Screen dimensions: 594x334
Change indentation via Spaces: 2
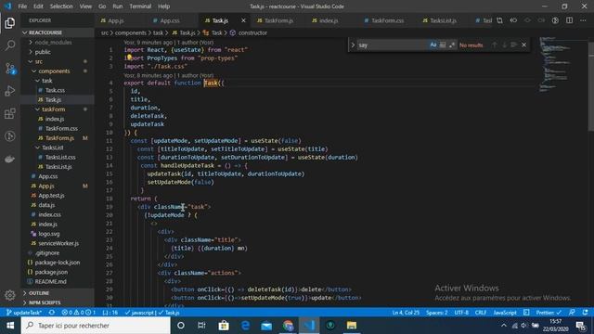pos(436,313)
